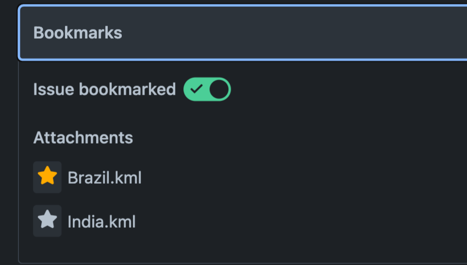Turn off the Issue bookmarked switch
Viewport: 467px width, 265px height.
[207, 89]
